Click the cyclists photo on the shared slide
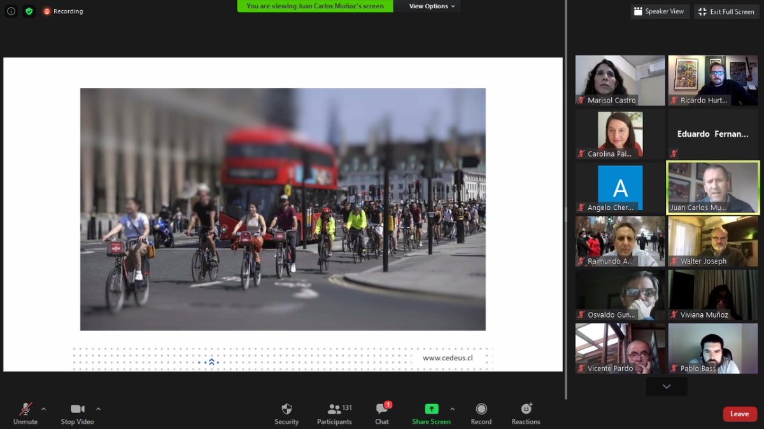This screenshot has width=764, height=429. [283, 209]
